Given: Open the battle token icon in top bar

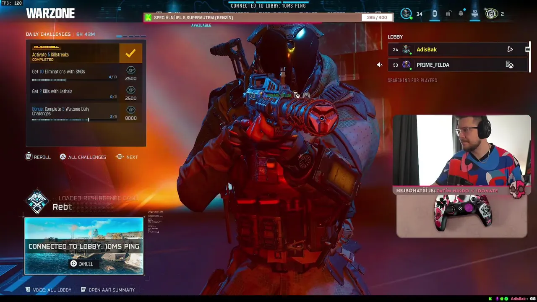Looking at the screenshot, I should pyautogui.click(x=435, y=14).
